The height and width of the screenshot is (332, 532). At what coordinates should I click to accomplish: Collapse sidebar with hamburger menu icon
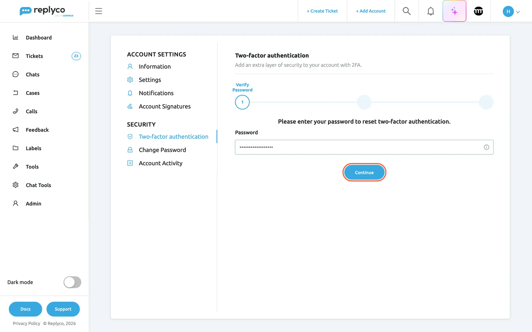coord(98,11)
